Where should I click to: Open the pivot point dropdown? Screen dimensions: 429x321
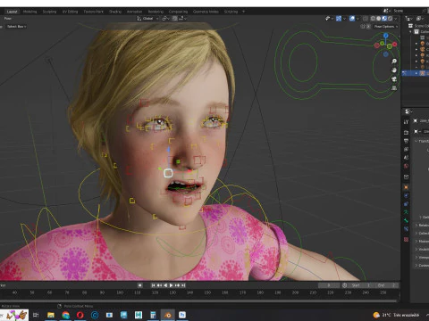tap(165, 19)
